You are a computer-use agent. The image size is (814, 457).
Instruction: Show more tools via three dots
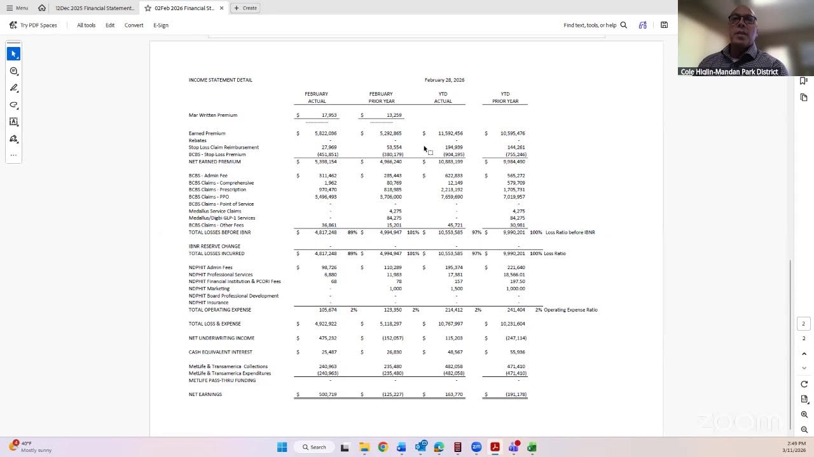coord(14,155)
